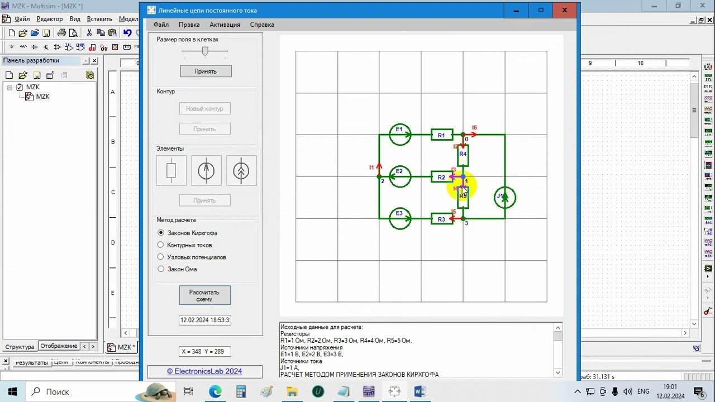The height and width of the screenshot is (402, 715).
Task: Place a diode component in Multisim
Action: click(x=35, y=47)
